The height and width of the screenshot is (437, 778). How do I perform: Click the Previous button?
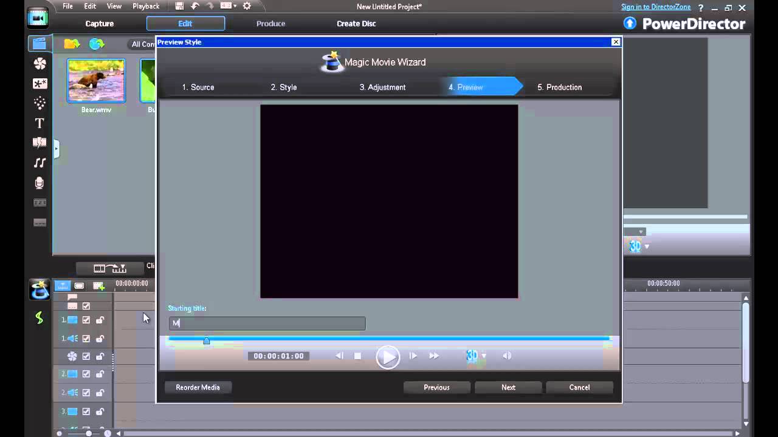[436, 387]
